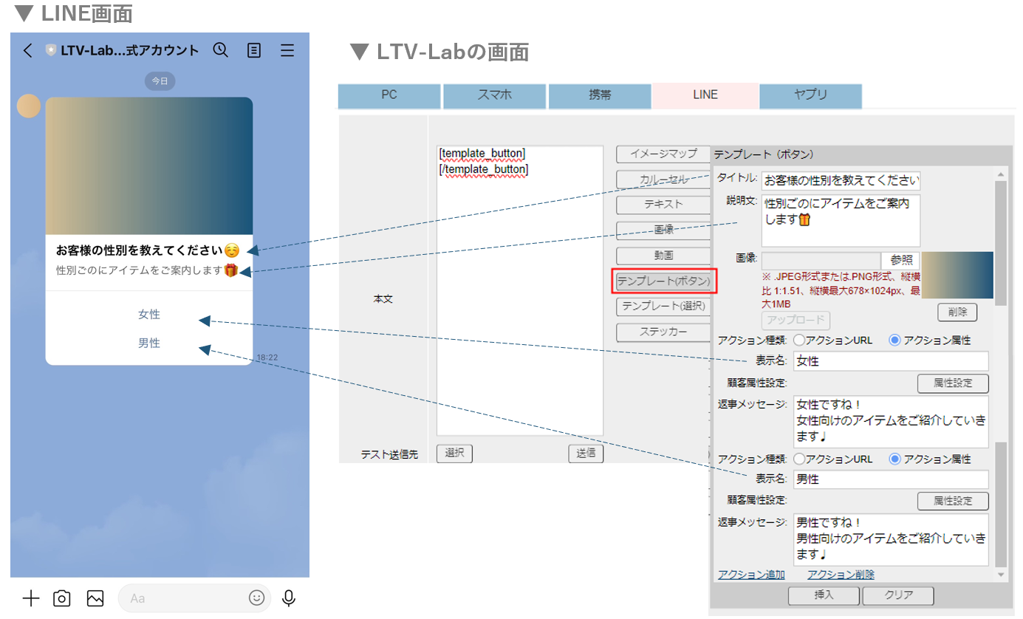Tap the plus icon beside message input
The width and height of the screenshot is (1023, 619).
pos(30,598)
